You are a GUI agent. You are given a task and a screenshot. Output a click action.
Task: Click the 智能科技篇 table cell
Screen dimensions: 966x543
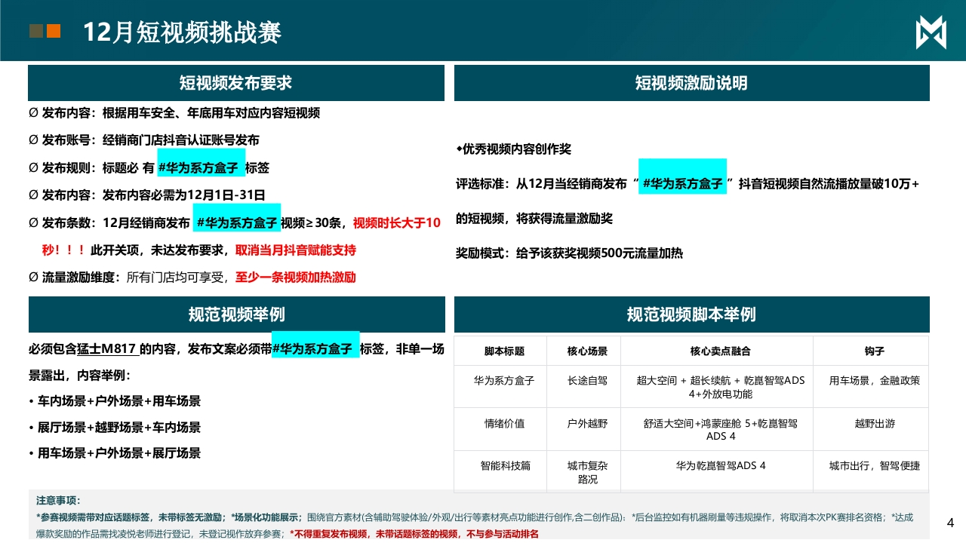coord(505,466)
